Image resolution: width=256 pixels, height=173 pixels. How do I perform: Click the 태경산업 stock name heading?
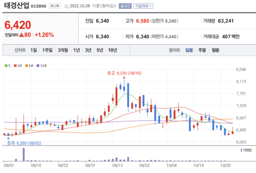coord(16,6)
